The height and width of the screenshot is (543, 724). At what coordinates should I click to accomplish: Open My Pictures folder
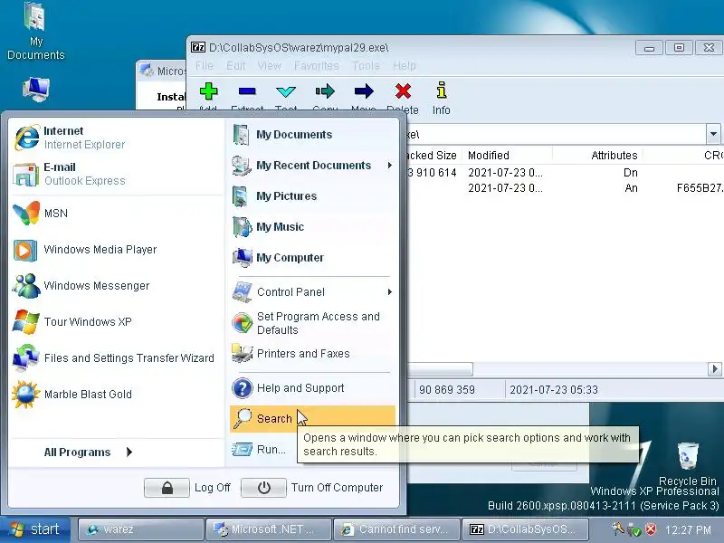(312, 196)
